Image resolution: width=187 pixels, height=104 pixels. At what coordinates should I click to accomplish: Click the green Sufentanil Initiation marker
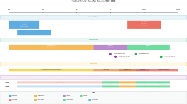click(x=161, y=57)
